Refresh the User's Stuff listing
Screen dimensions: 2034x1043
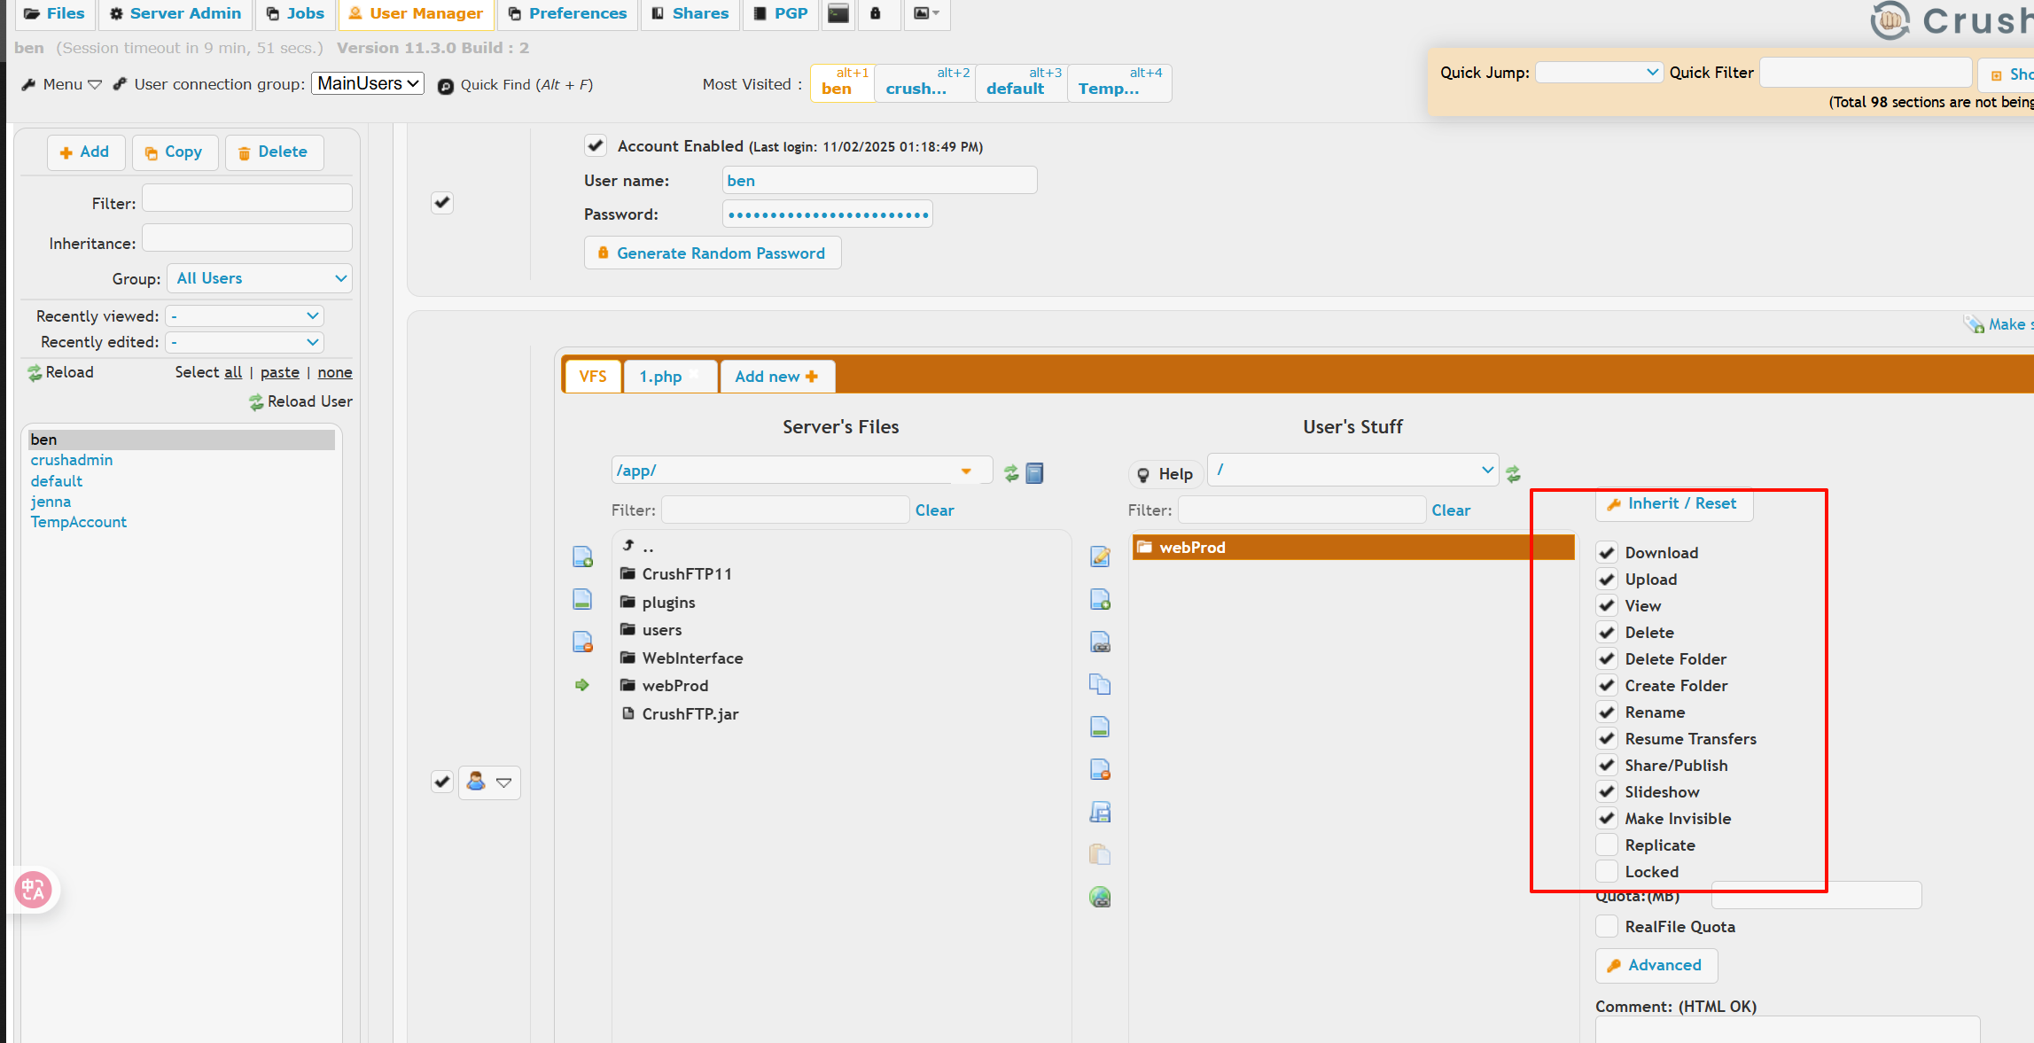1514,474
